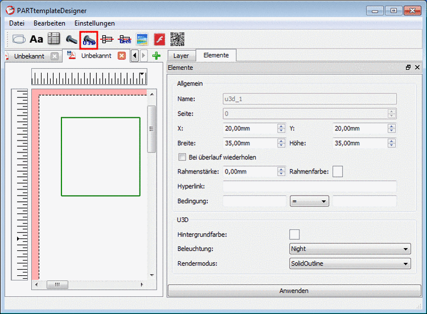Enable Bei überlauf wiederholen checkbox
The image size is (427, 314).
(182, 157)
